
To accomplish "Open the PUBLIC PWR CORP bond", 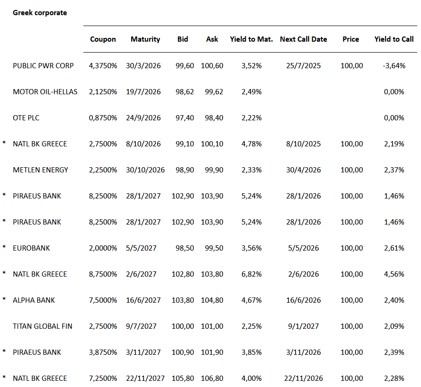I will click(x=43, y=66).
